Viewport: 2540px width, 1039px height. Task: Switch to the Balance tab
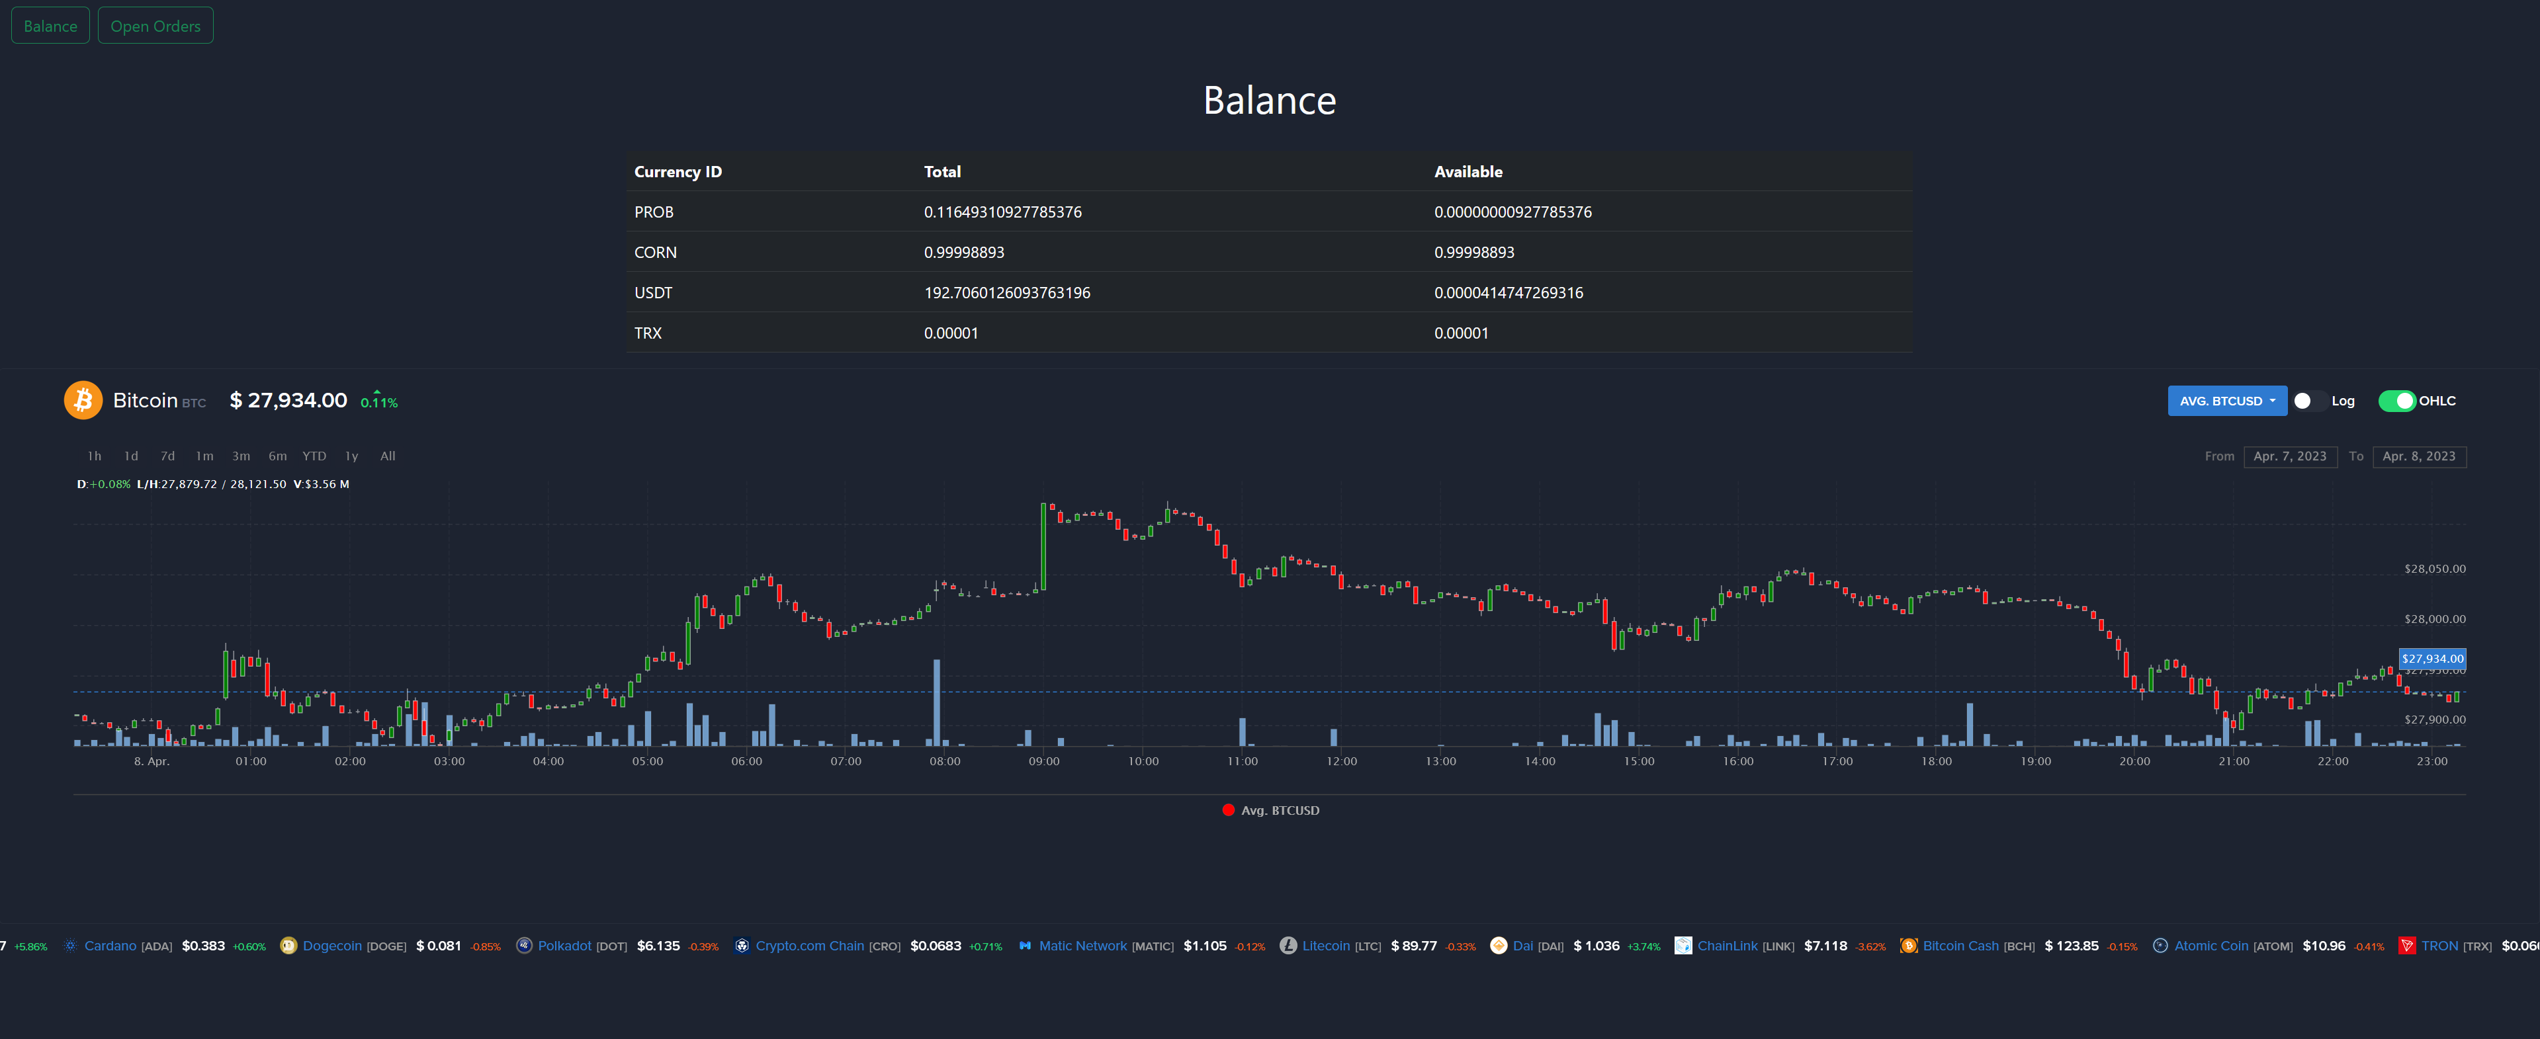tap(50, 26)
